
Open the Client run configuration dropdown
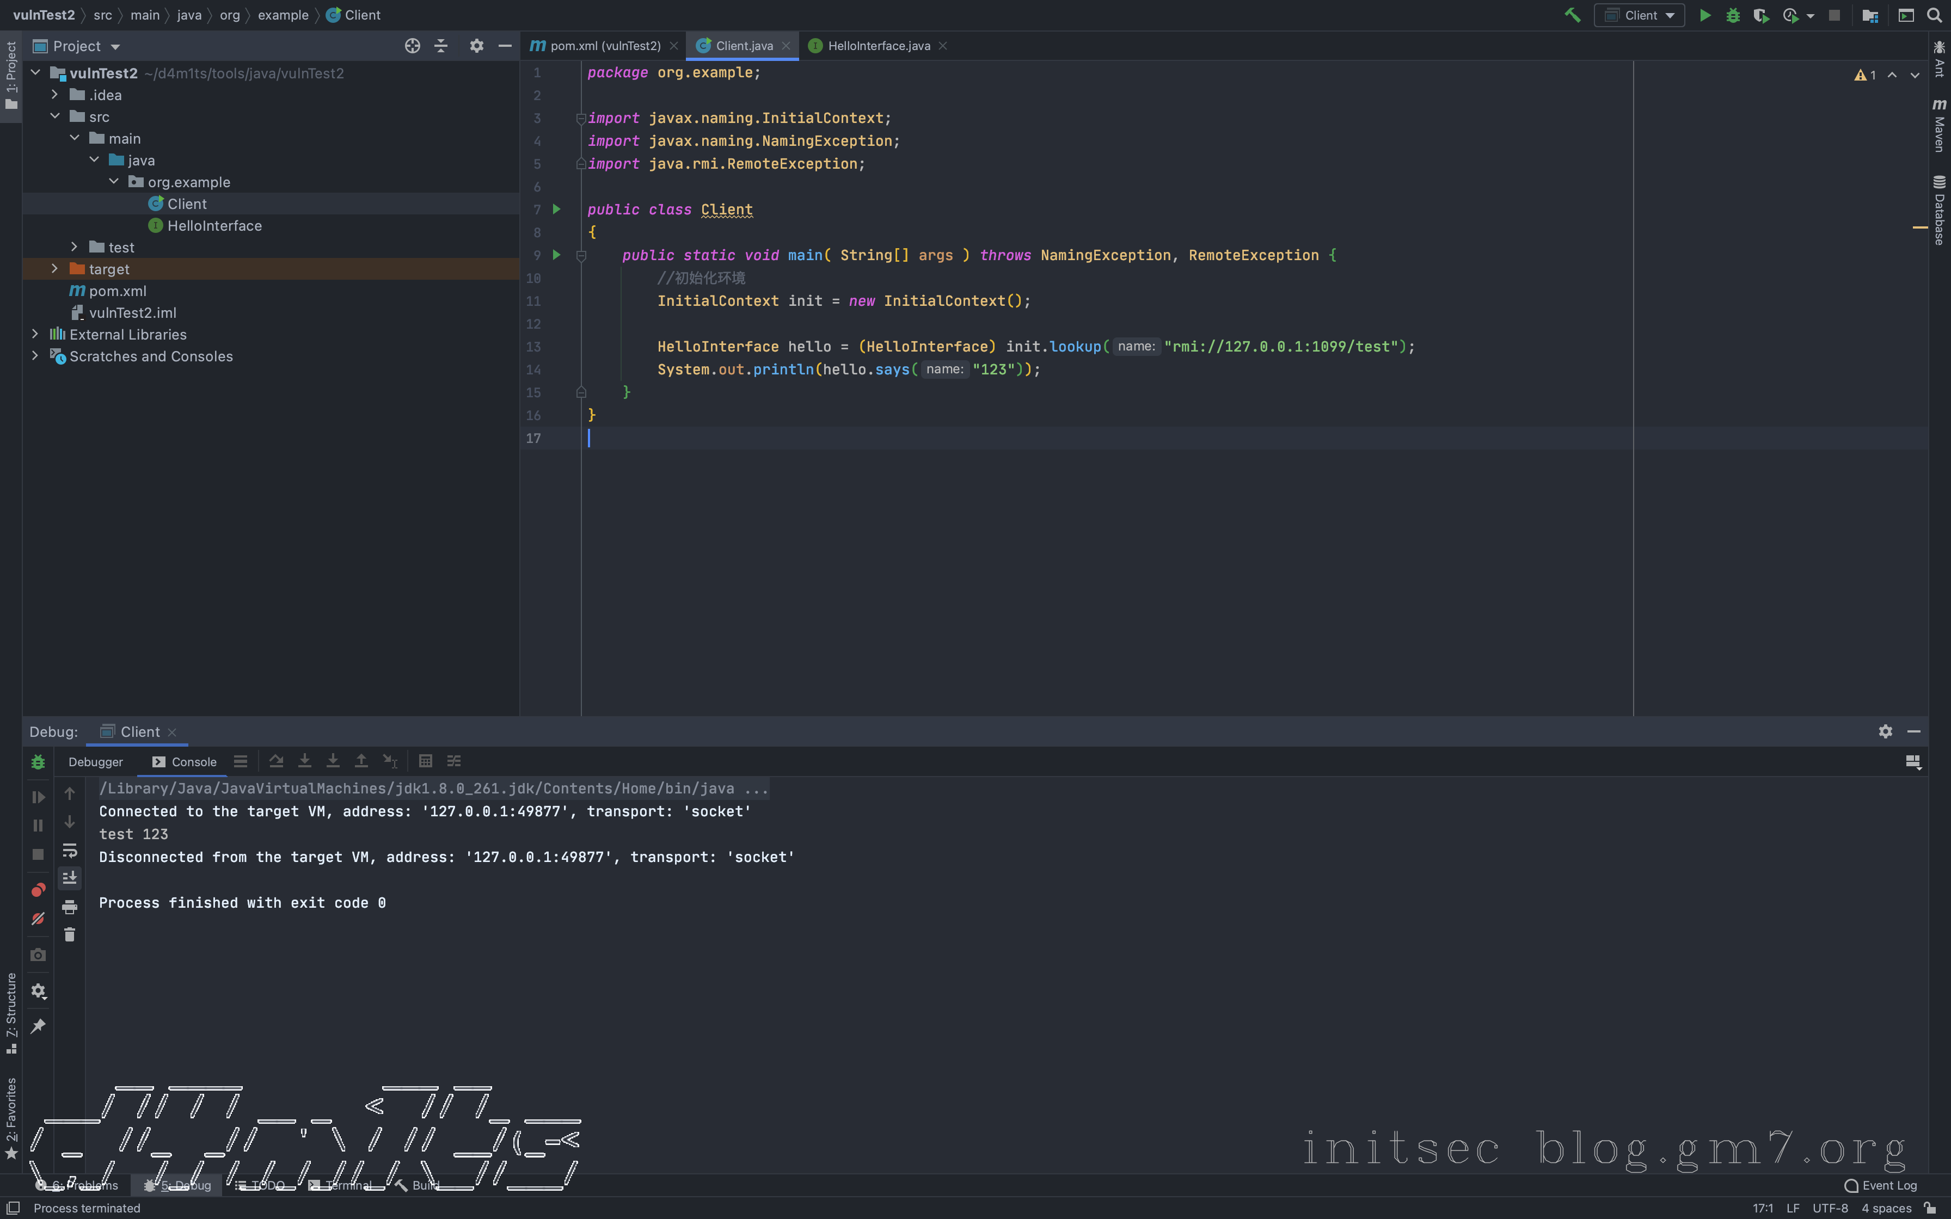coord(1639,15)
